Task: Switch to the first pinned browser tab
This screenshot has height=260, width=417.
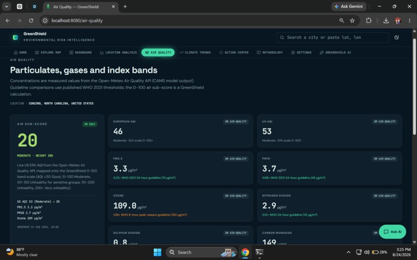Action: 20,7
